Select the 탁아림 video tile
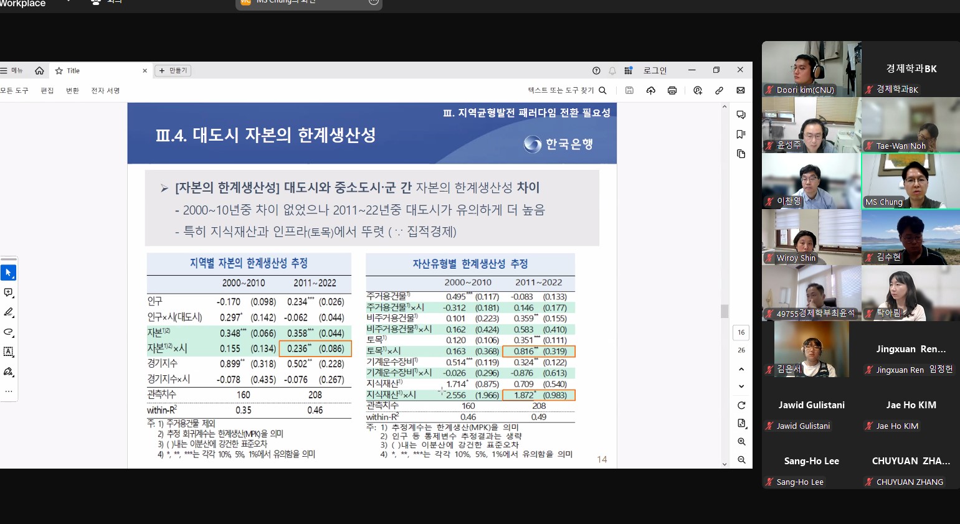 pos(911,293)
